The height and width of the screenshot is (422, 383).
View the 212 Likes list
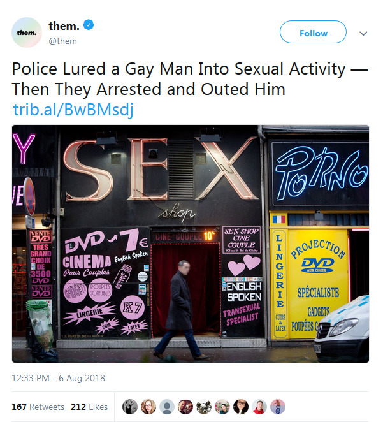pos(89,407)
